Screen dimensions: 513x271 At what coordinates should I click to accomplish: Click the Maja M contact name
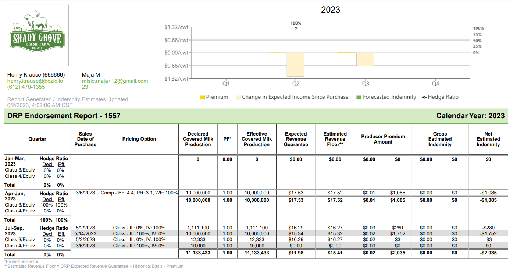[x=91, y=75]
